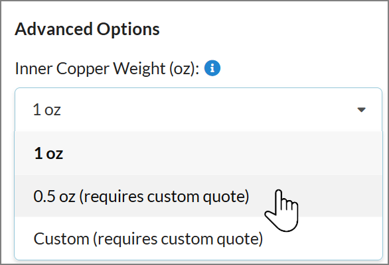389x265 pixels.
Task: Pick the half-ounce copper weight entry
Action: click(x=198, y=196)
